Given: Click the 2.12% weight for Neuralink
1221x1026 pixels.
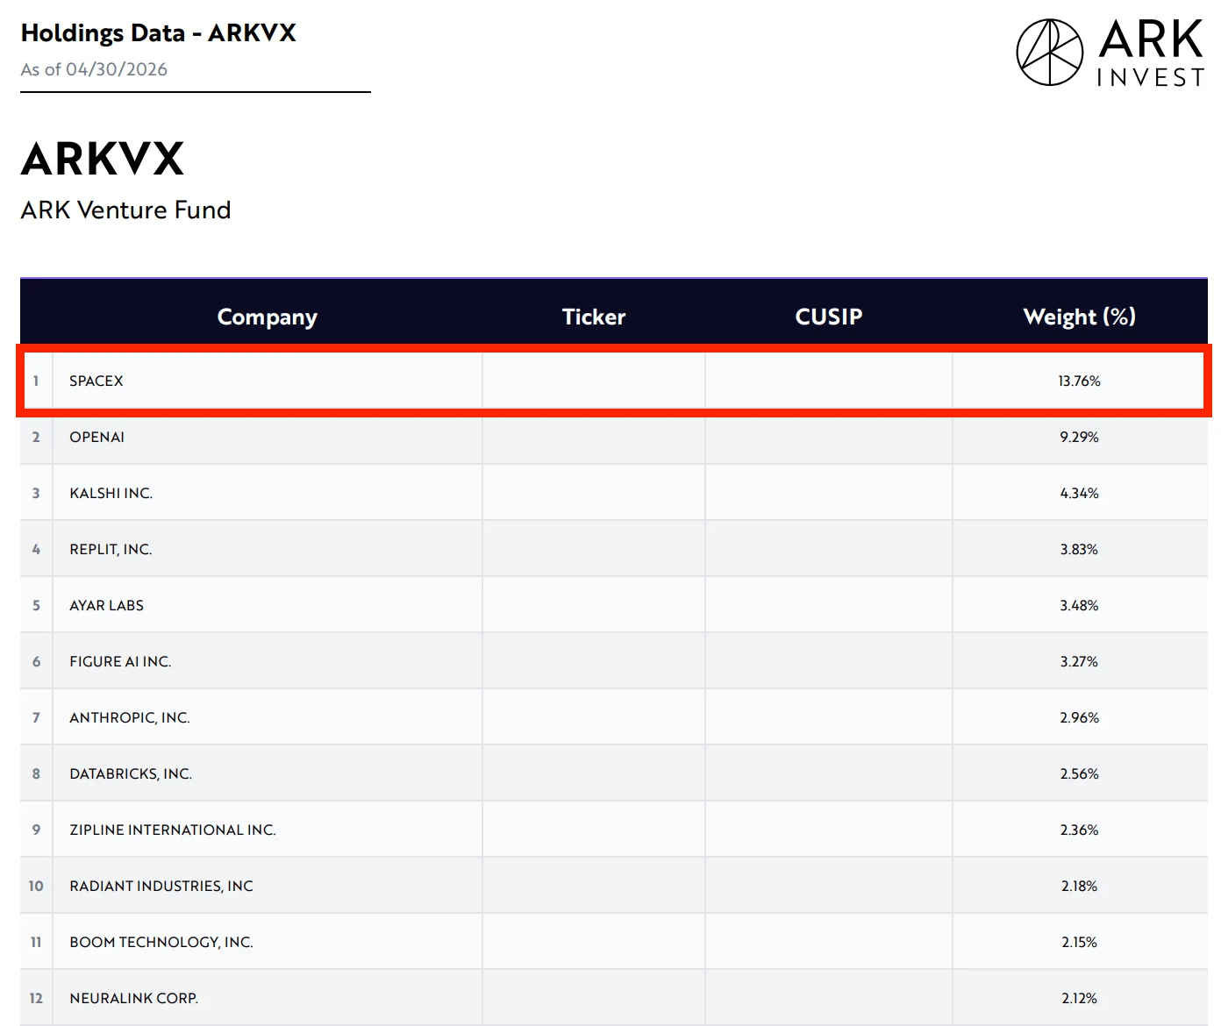Looking at the screenshot, I should click(1080, 998).
